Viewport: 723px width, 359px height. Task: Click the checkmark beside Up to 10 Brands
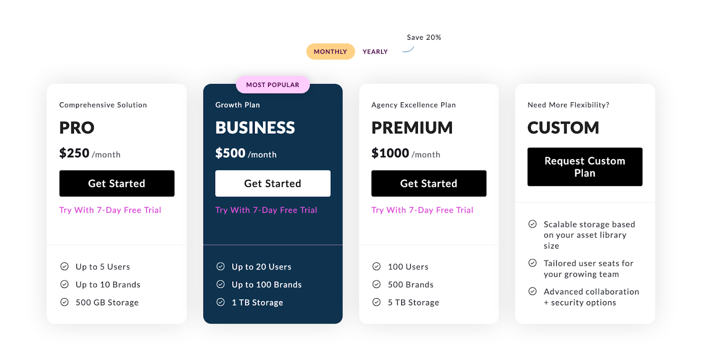pos(65,284)
